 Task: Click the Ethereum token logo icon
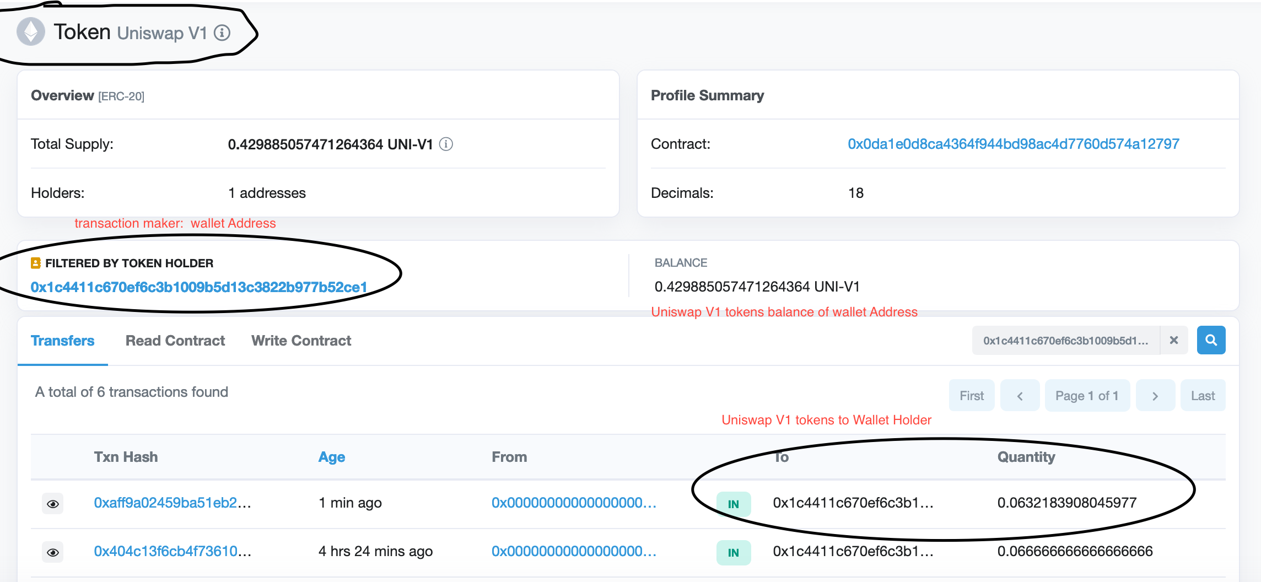[31, 31]
